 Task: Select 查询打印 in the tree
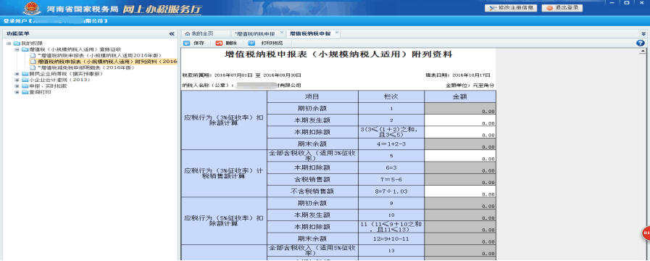click(40, 92)
